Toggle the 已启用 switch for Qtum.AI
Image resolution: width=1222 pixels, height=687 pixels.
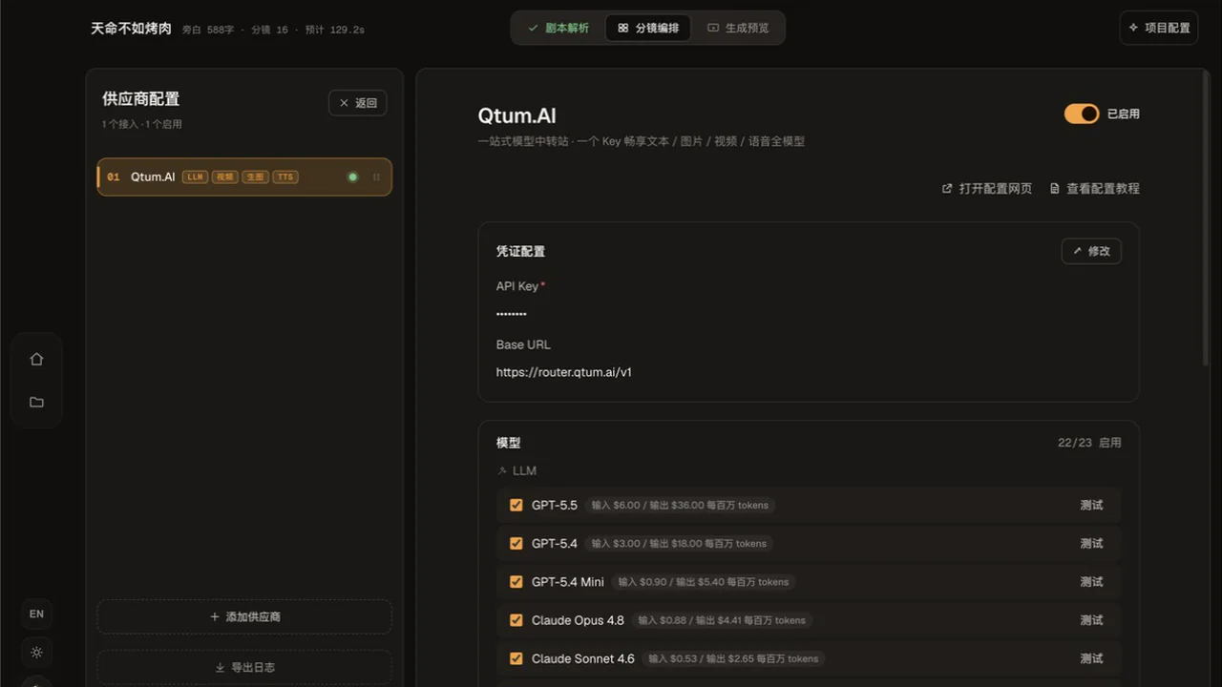[1082, 114]
